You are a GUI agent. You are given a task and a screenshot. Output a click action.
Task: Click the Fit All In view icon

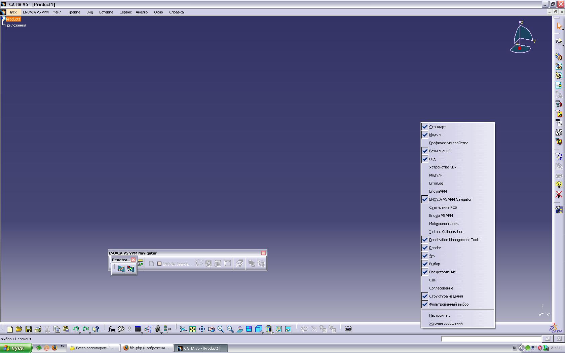point(192,329)
